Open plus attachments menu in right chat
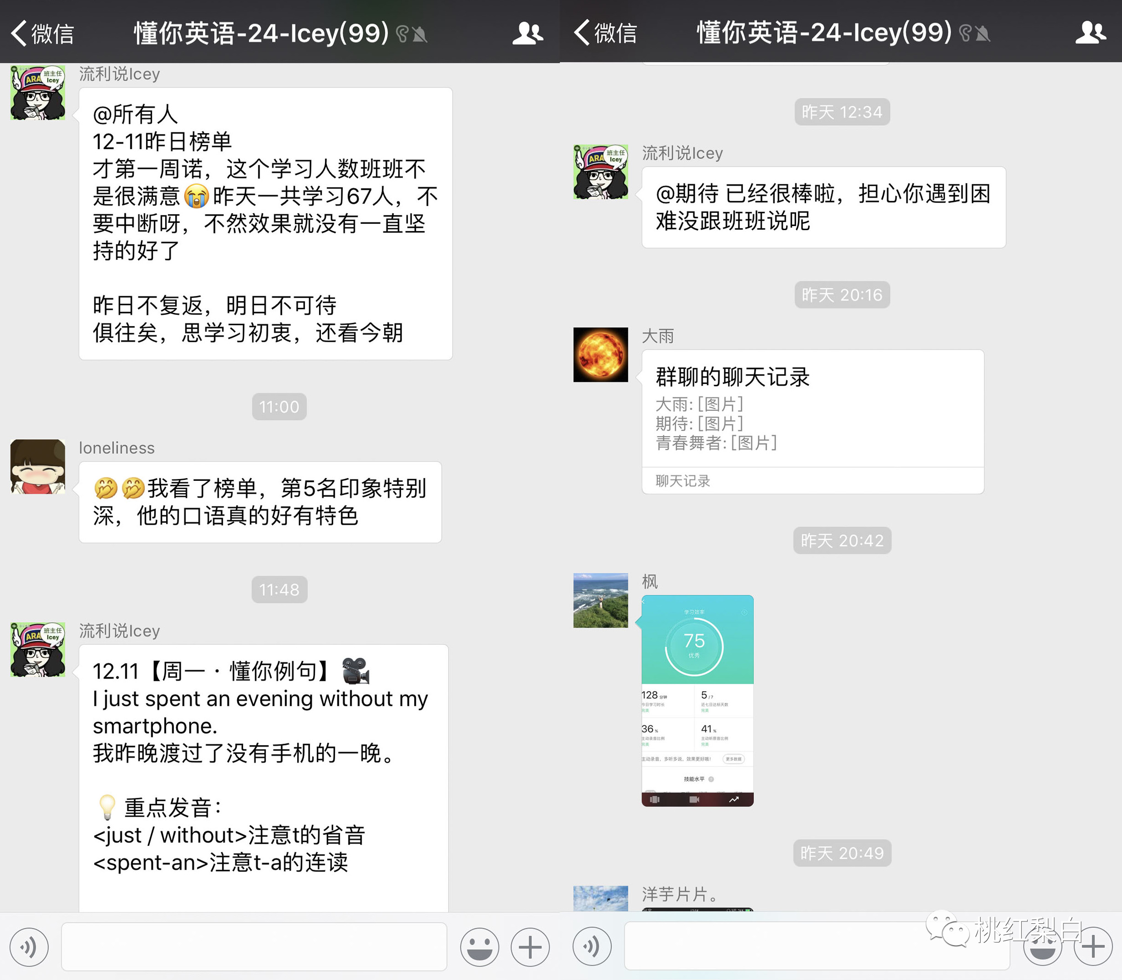The image size is (1122, 980). click(1093, 947)
